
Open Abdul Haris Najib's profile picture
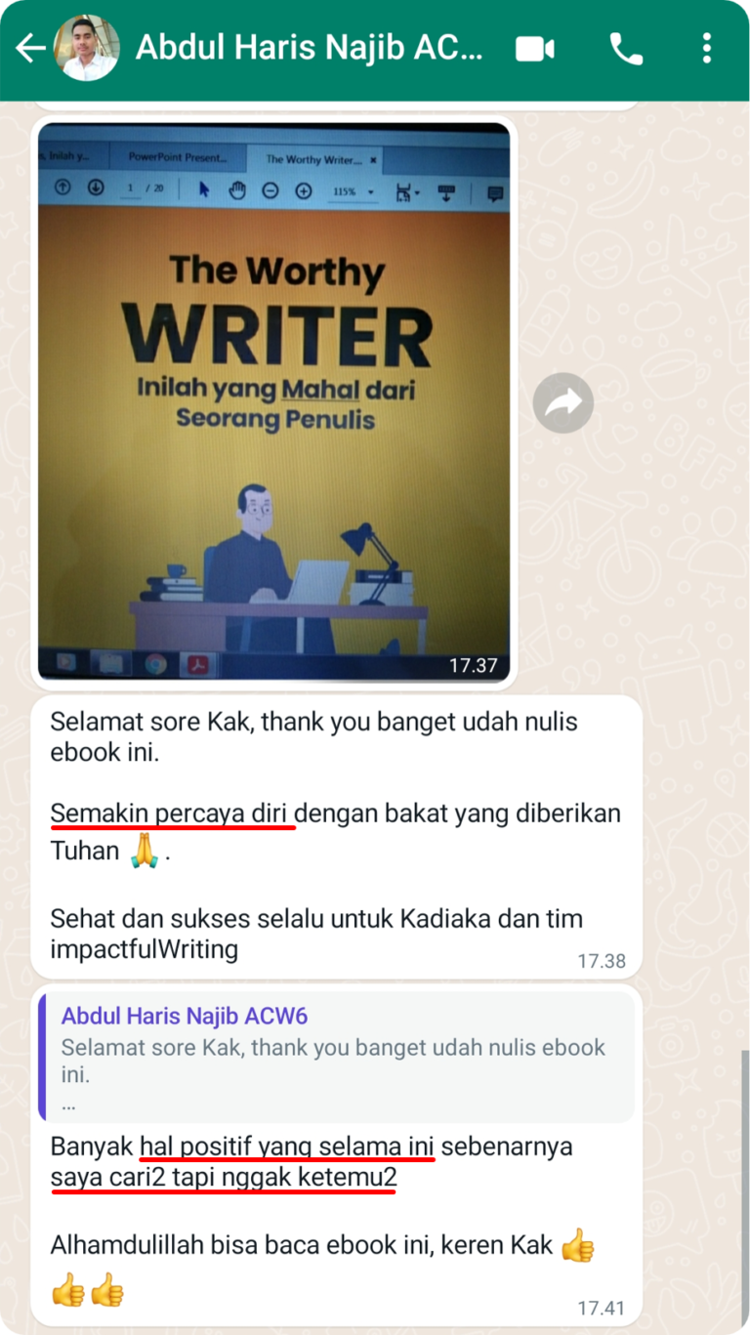[86, 48]
